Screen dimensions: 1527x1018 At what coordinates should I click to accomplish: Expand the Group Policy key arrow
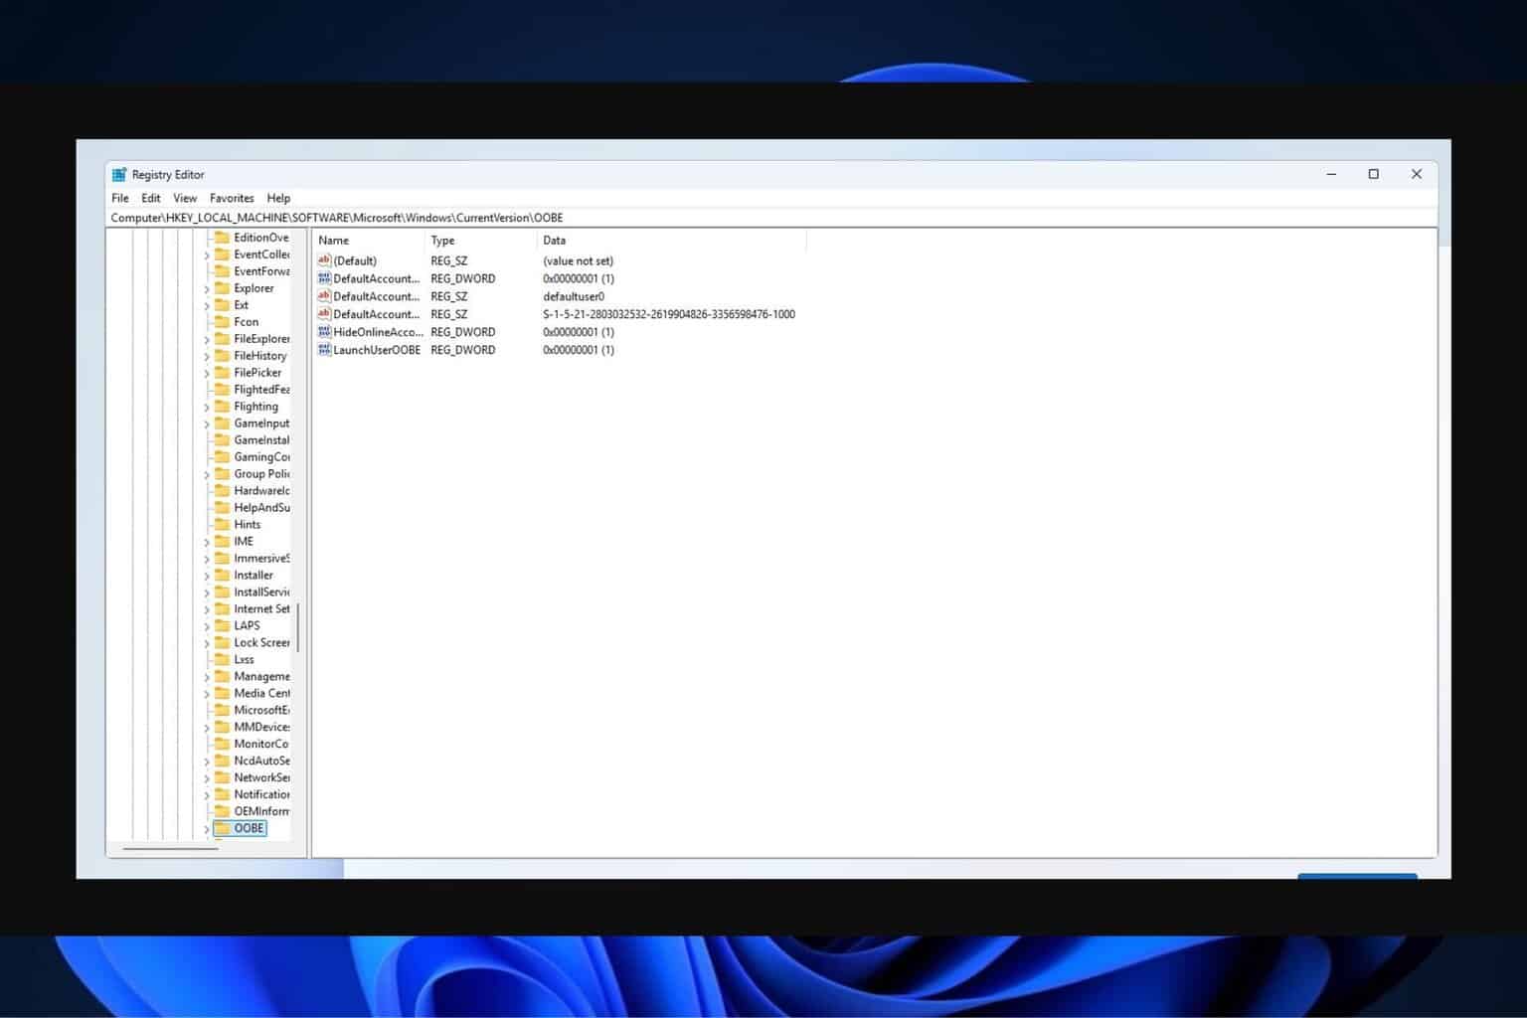click(207, 475)
